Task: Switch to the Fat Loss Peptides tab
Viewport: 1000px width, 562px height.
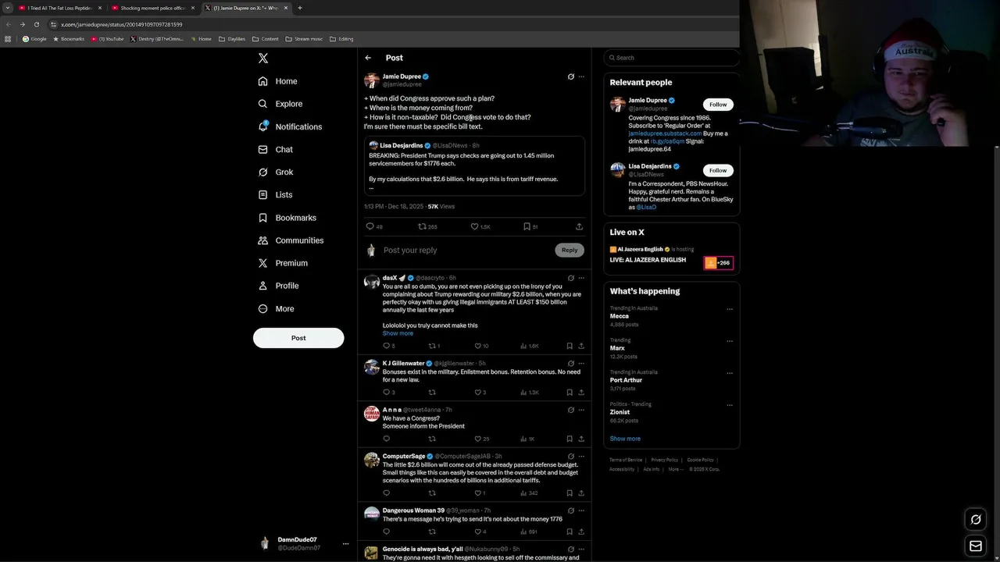Action: [61, 8]
